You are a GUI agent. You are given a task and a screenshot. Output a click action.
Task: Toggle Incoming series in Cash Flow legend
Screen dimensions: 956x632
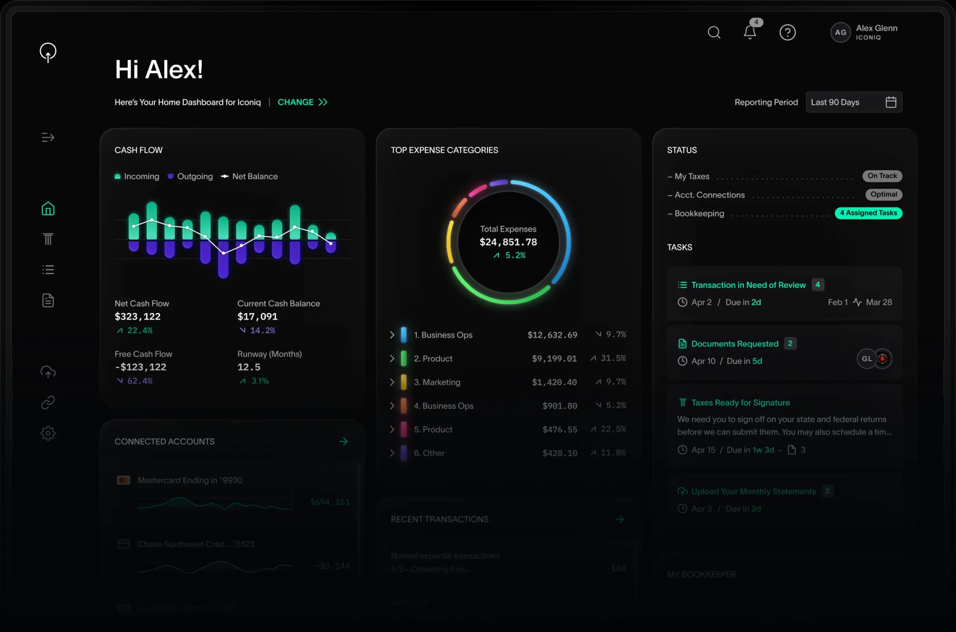[137, 177]
